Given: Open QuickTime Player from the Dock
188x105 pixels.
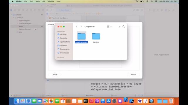Looking at the screenshot, I should coord(151,101).
